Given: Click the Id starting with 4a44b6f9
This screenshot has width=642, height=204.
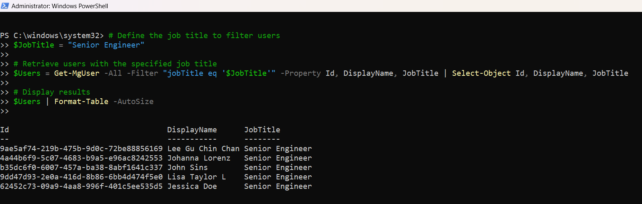Looking at the screenshot, I should click(x=81, y=158).
